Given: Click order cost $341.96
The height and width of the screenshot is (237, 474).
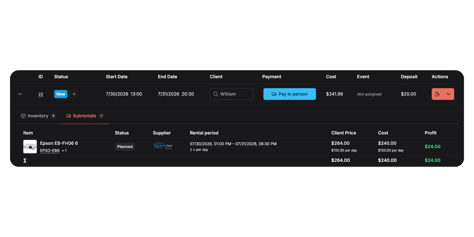Looking at the screenshot, I should (x=334, y=94).
